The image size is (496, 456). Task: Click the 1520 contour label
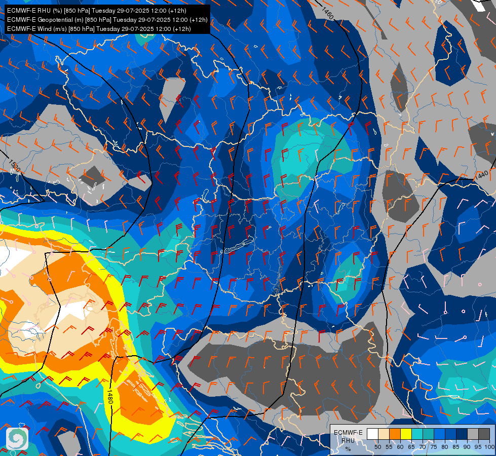(14, 166)
